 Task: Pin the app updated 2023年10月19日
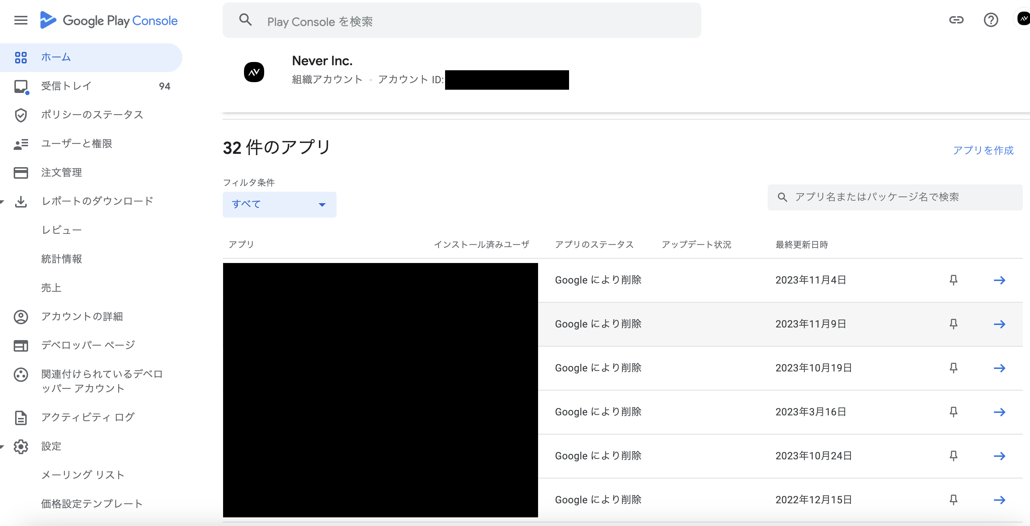pos(953,368)
